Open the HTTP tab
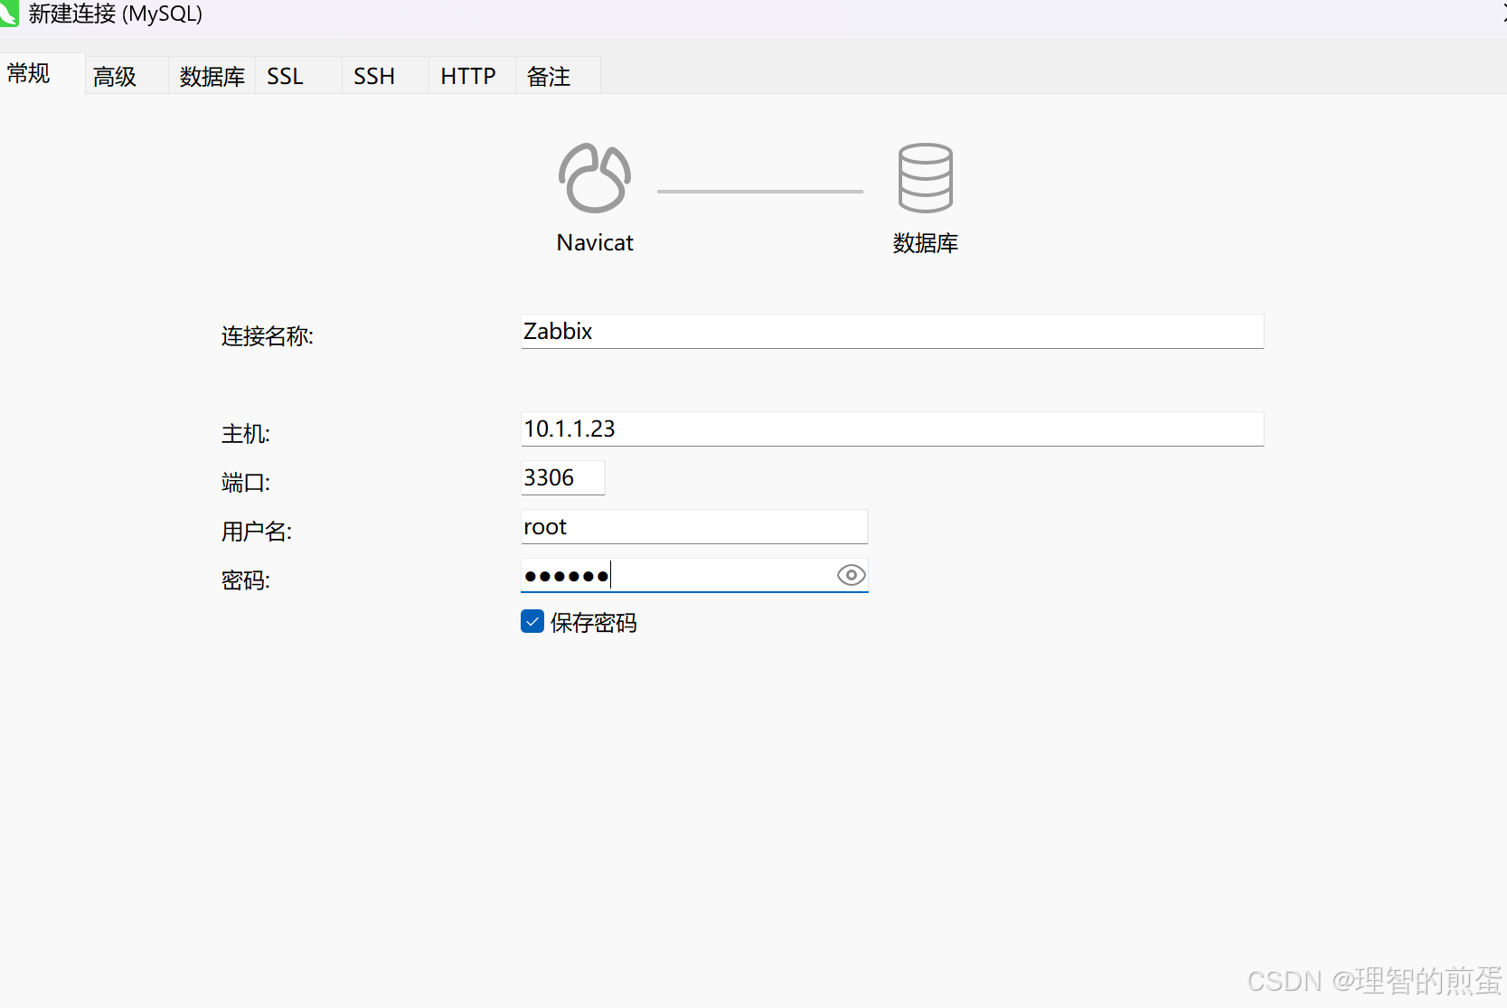The width and height of the screenshot is (1507, 1008). 472,77
